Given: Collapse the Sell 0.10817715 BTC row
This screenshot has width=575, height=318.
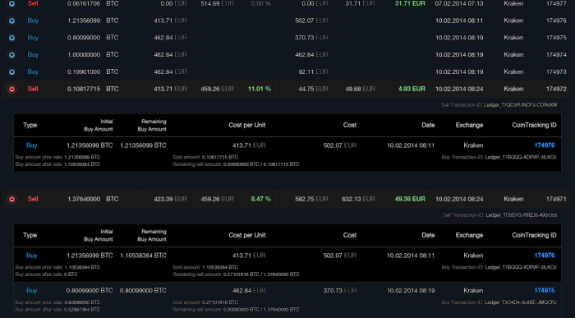Looking at the screenshot, I should (x=11, y=89).
